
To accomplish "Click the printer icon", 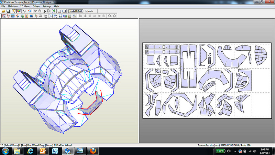I will 74,16.
